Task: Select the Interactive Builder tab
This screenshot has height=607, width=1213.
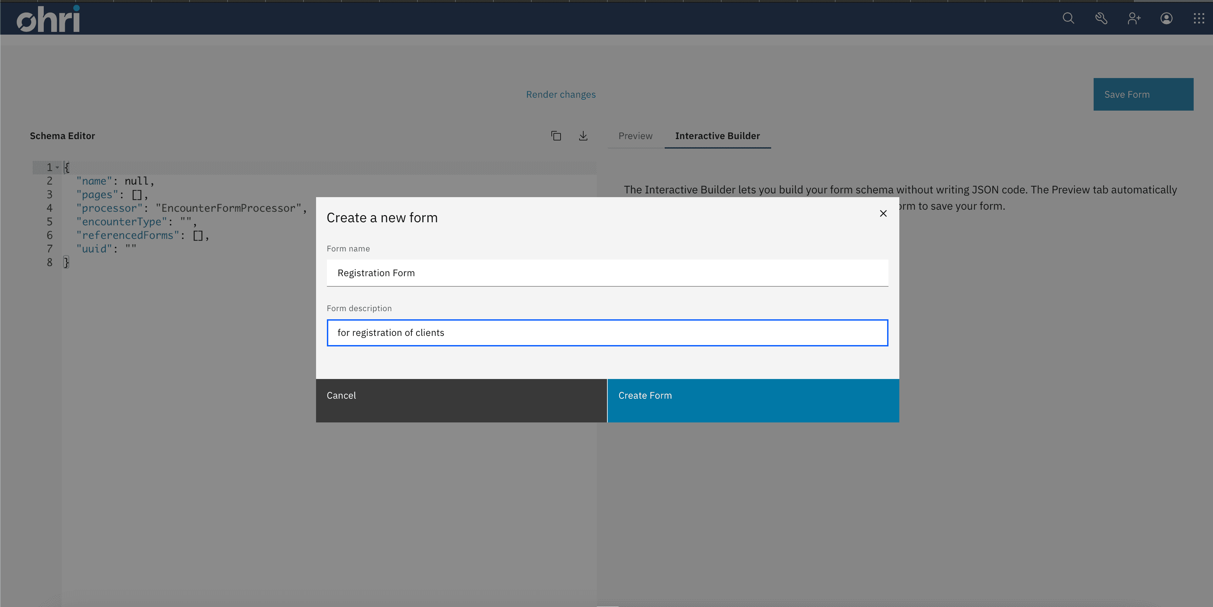Action: click(x=717, y=135)
